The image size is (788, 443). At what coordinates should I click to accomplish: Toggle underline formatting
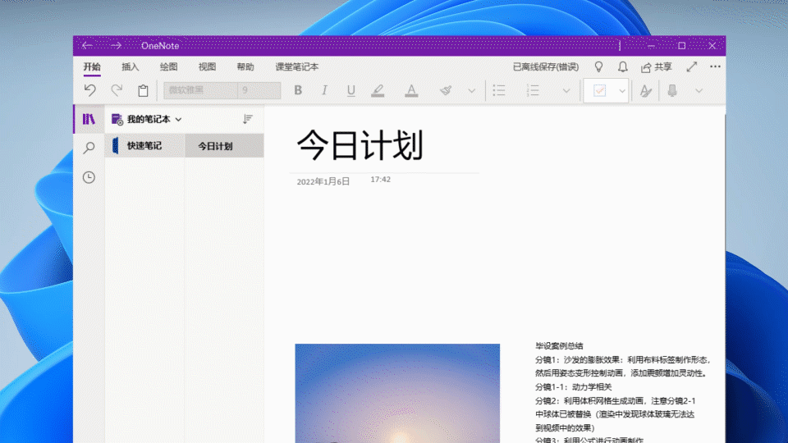(x=350, y=90)
